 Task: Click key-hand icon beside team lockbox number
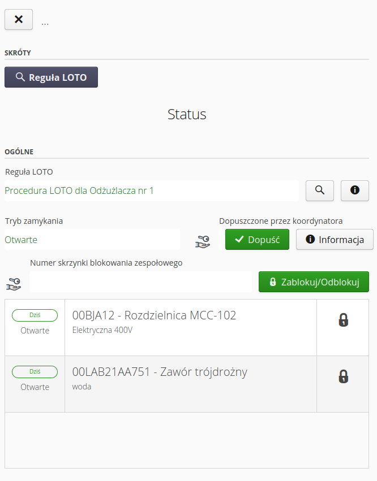(x=14, y=284)
